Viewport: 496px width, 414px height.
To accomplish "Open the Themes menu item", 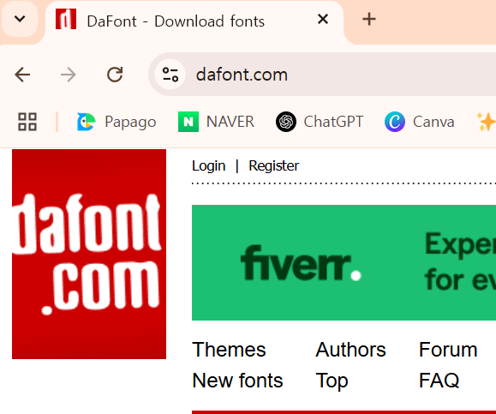I will pyautogui.click(x=229, y=350).
